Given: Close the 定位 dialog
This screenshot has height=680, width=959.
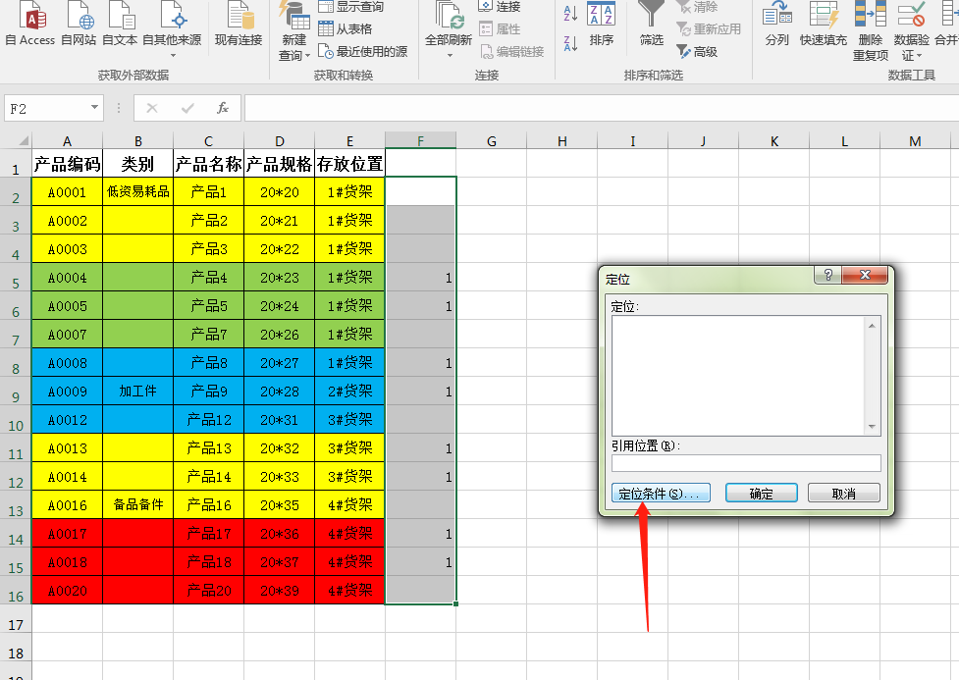Looking at the screenshot, I should pyautogui.click(x=865, y=275).
